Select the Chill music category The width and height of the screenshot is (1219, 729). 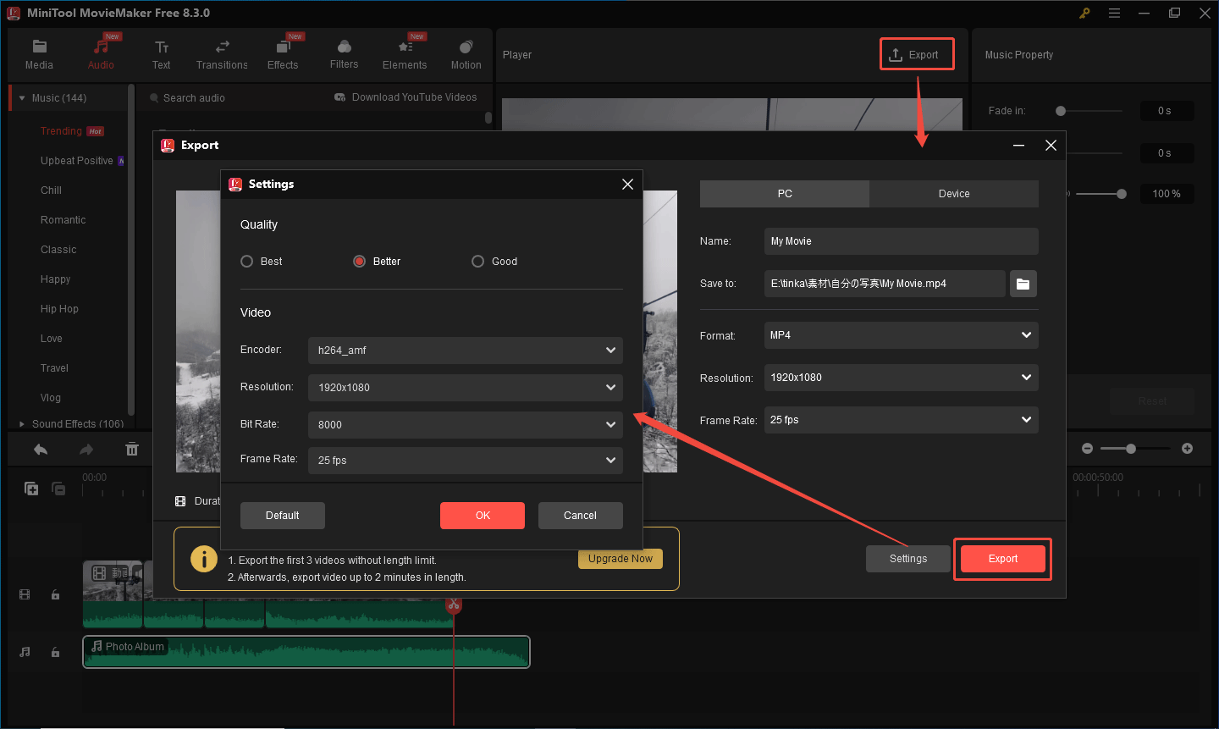pos(51,191)
